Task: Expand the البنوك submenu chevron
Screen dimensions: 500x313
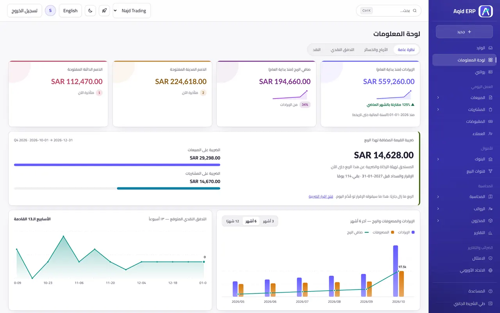Action: point(438,159)
